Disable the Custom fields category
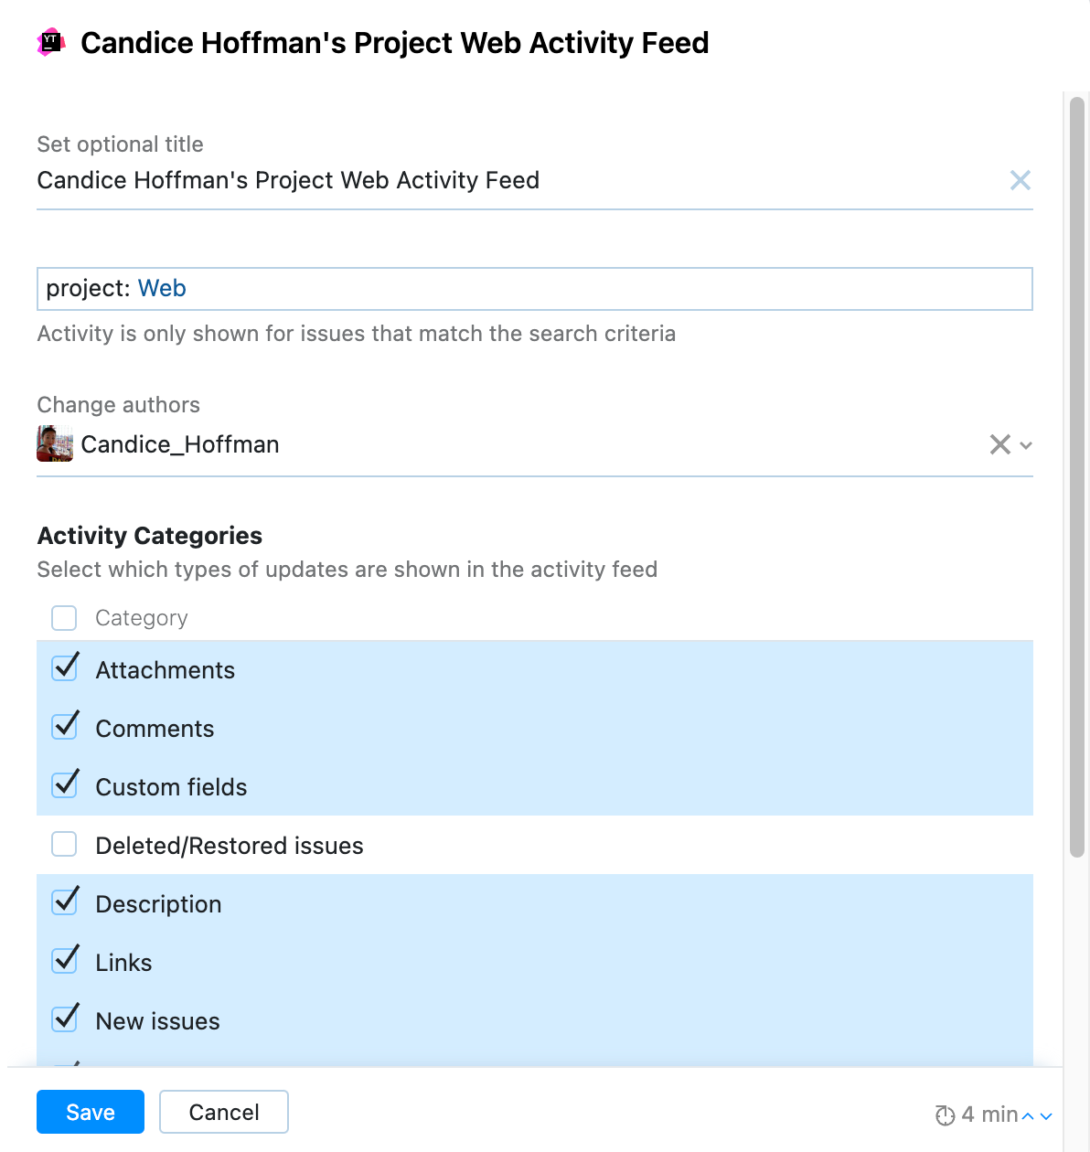 [64, 785]
